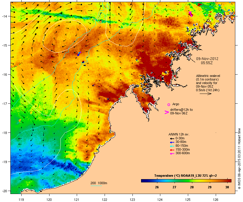
Task: Click latitude axis label -20
Action: [x=4, y=191]
